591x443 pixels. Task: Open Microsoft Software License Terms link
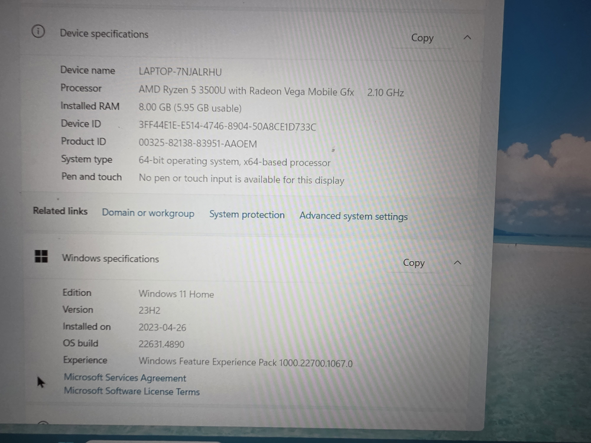pos(132,392)
